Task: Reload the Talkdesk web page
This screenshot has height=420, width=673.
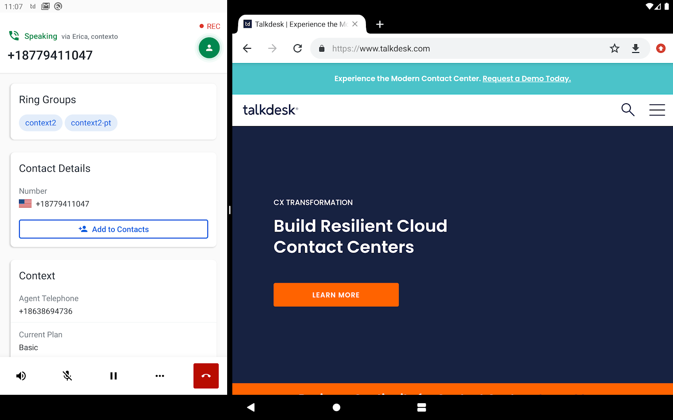Action: click(x=298, y=49)
